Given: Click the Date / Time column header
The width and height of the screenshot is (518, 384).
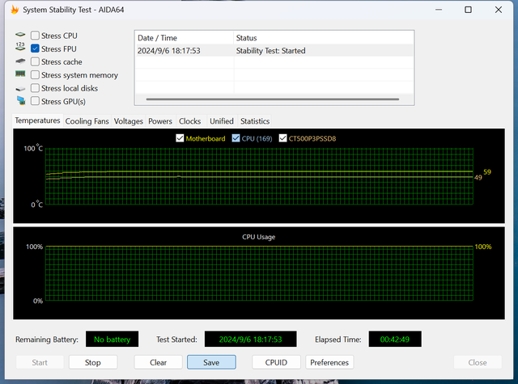Looking at the screenshot, I should pos(185,38).
